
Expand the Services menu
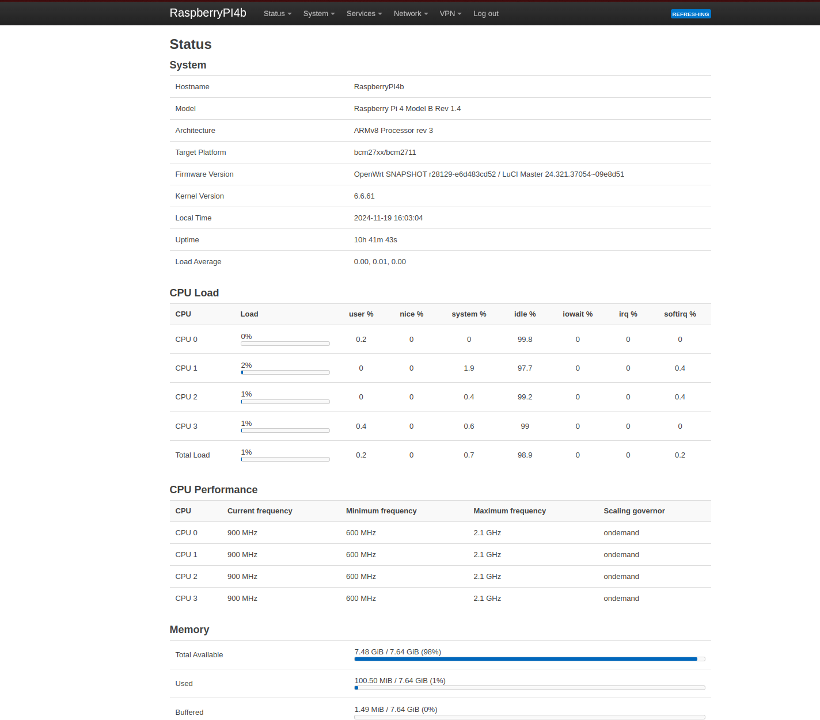click(x=364, y=13)
